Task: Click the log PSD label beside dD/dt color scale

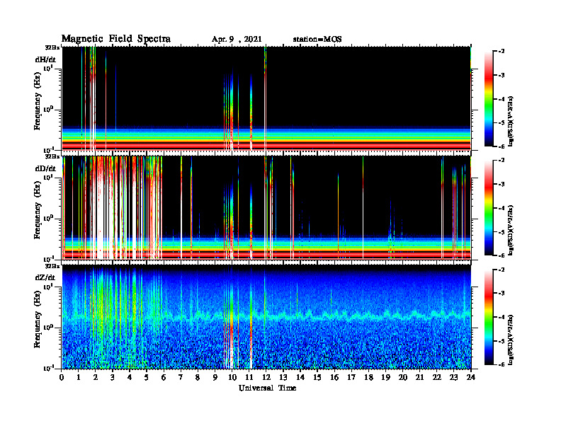Action: click(x=511, y=230)
